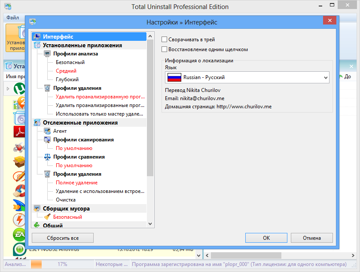Select Агент in settings tree
This screenshot has width=360, height=272.
point(60,131)
